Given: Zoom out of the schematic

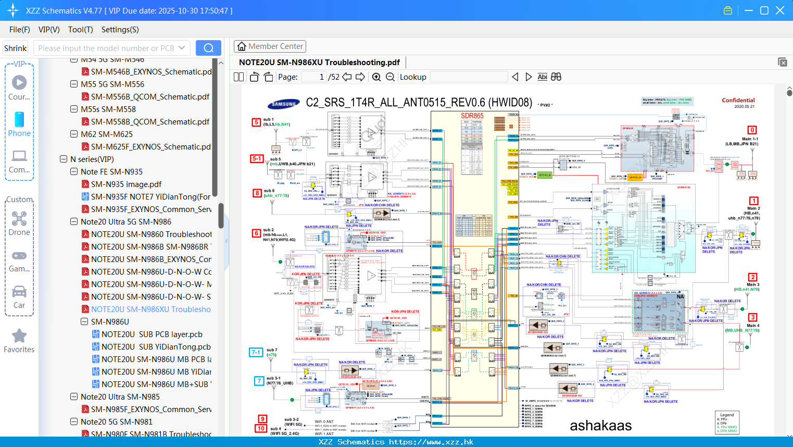Looking at the screenshot, I should point(390,77).
